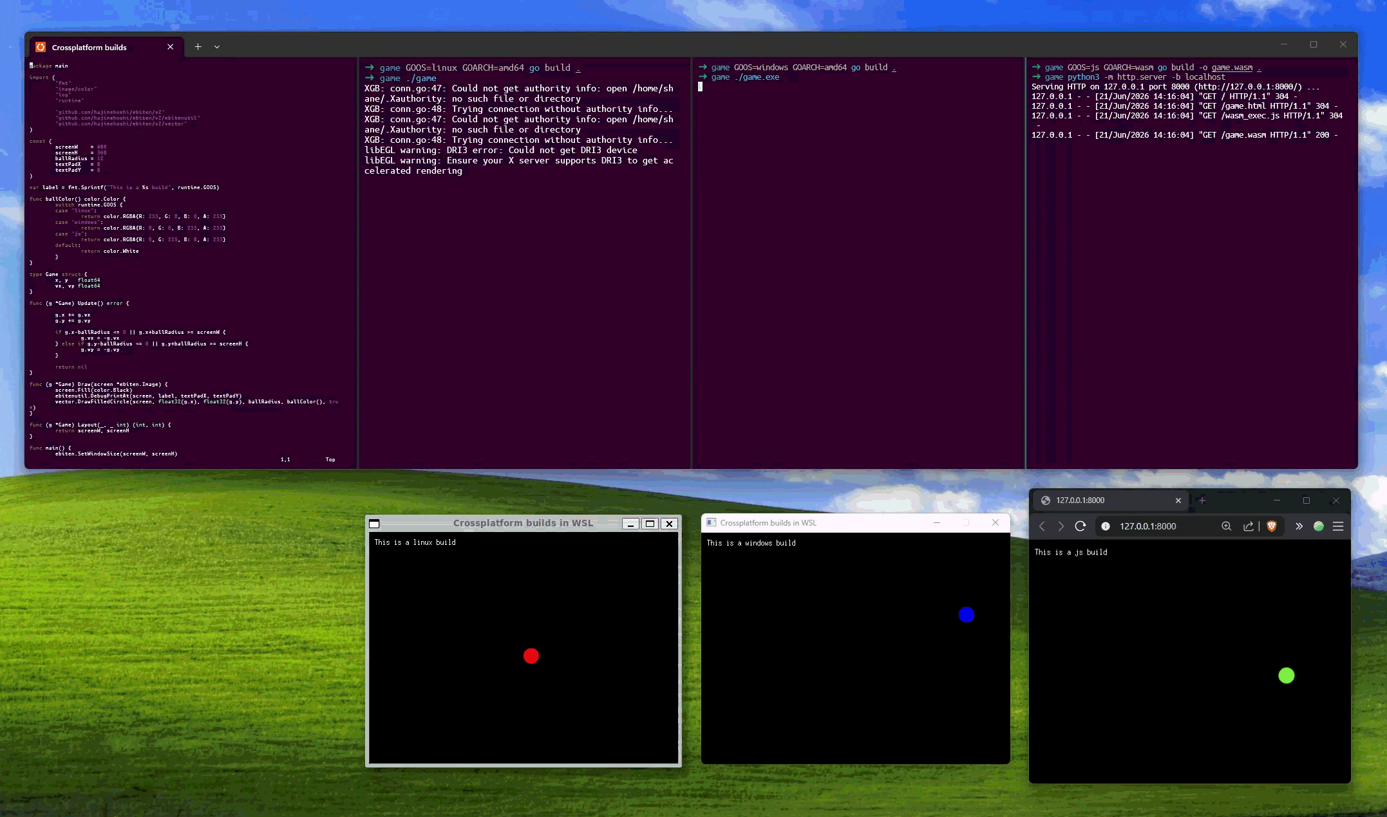Screen dimensions: 1387x817
Task: Open the browser hamburger menu
Action: pyautogui.click(x=1338, y=526)
